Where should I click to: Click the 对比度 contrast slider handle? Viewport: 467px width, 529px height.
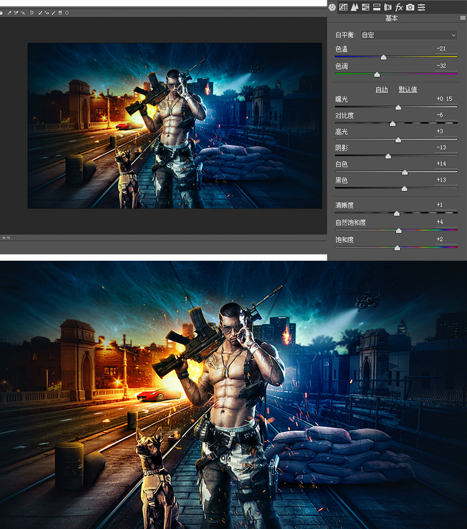click(392, 124)
